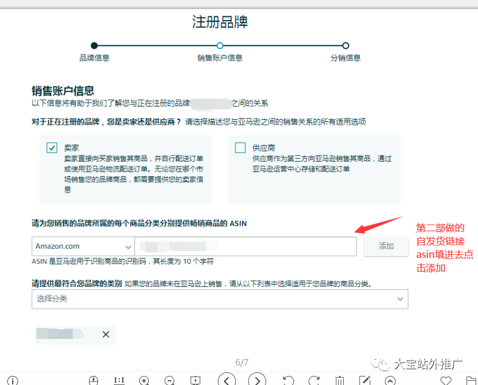Open the edit image pencil icon
Screen dimensions: 478x385
coord(365,380)
